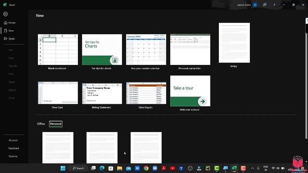The width and height of the screenshot is (308, 173).
Task: Open Task View on taskbar
Action: pyautogui.click(x=93, y=168)
